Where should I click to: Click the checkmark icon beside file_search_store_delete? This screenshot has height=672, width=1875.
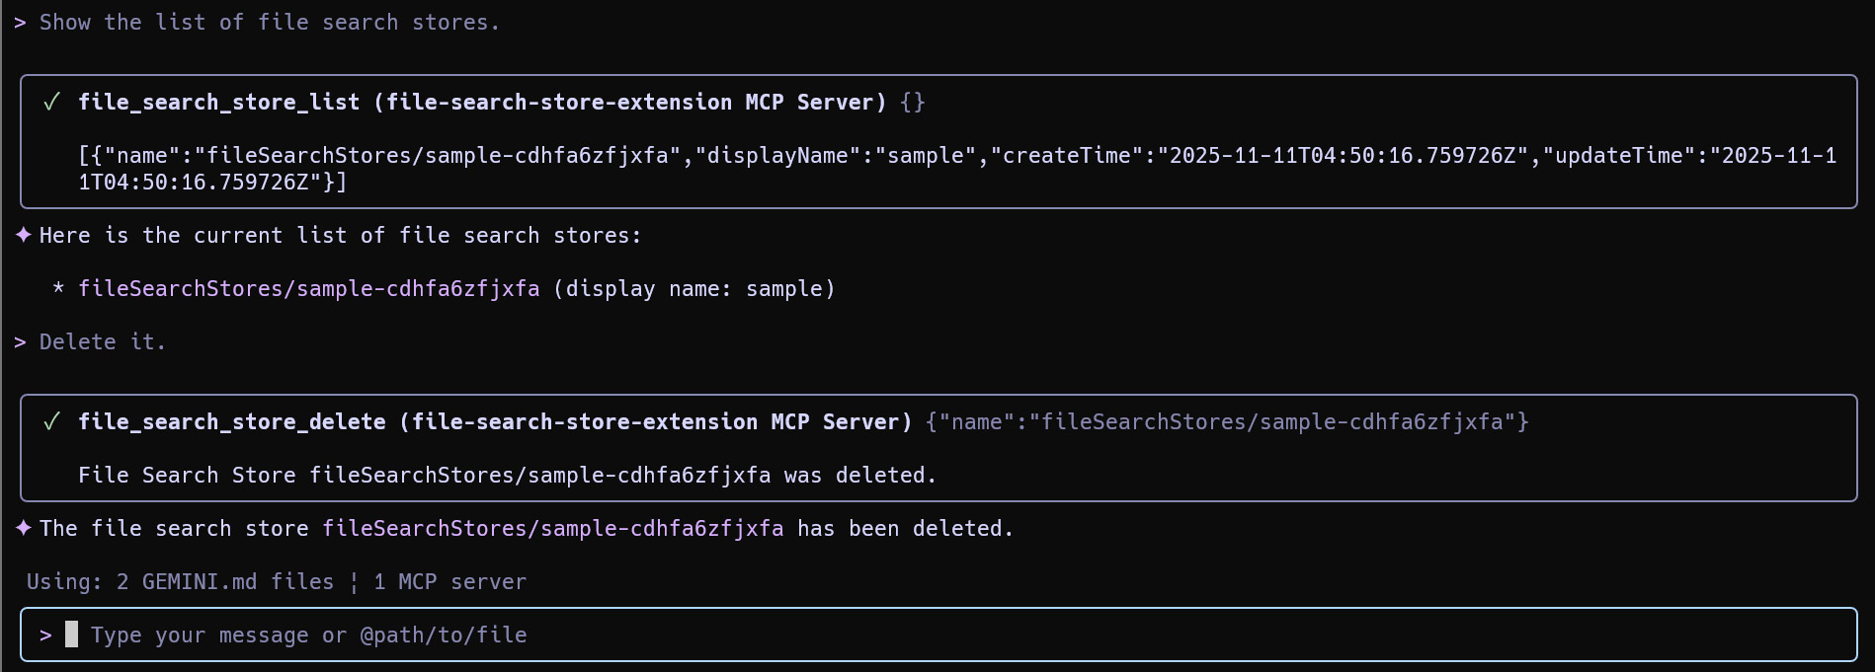pos(52,422)
